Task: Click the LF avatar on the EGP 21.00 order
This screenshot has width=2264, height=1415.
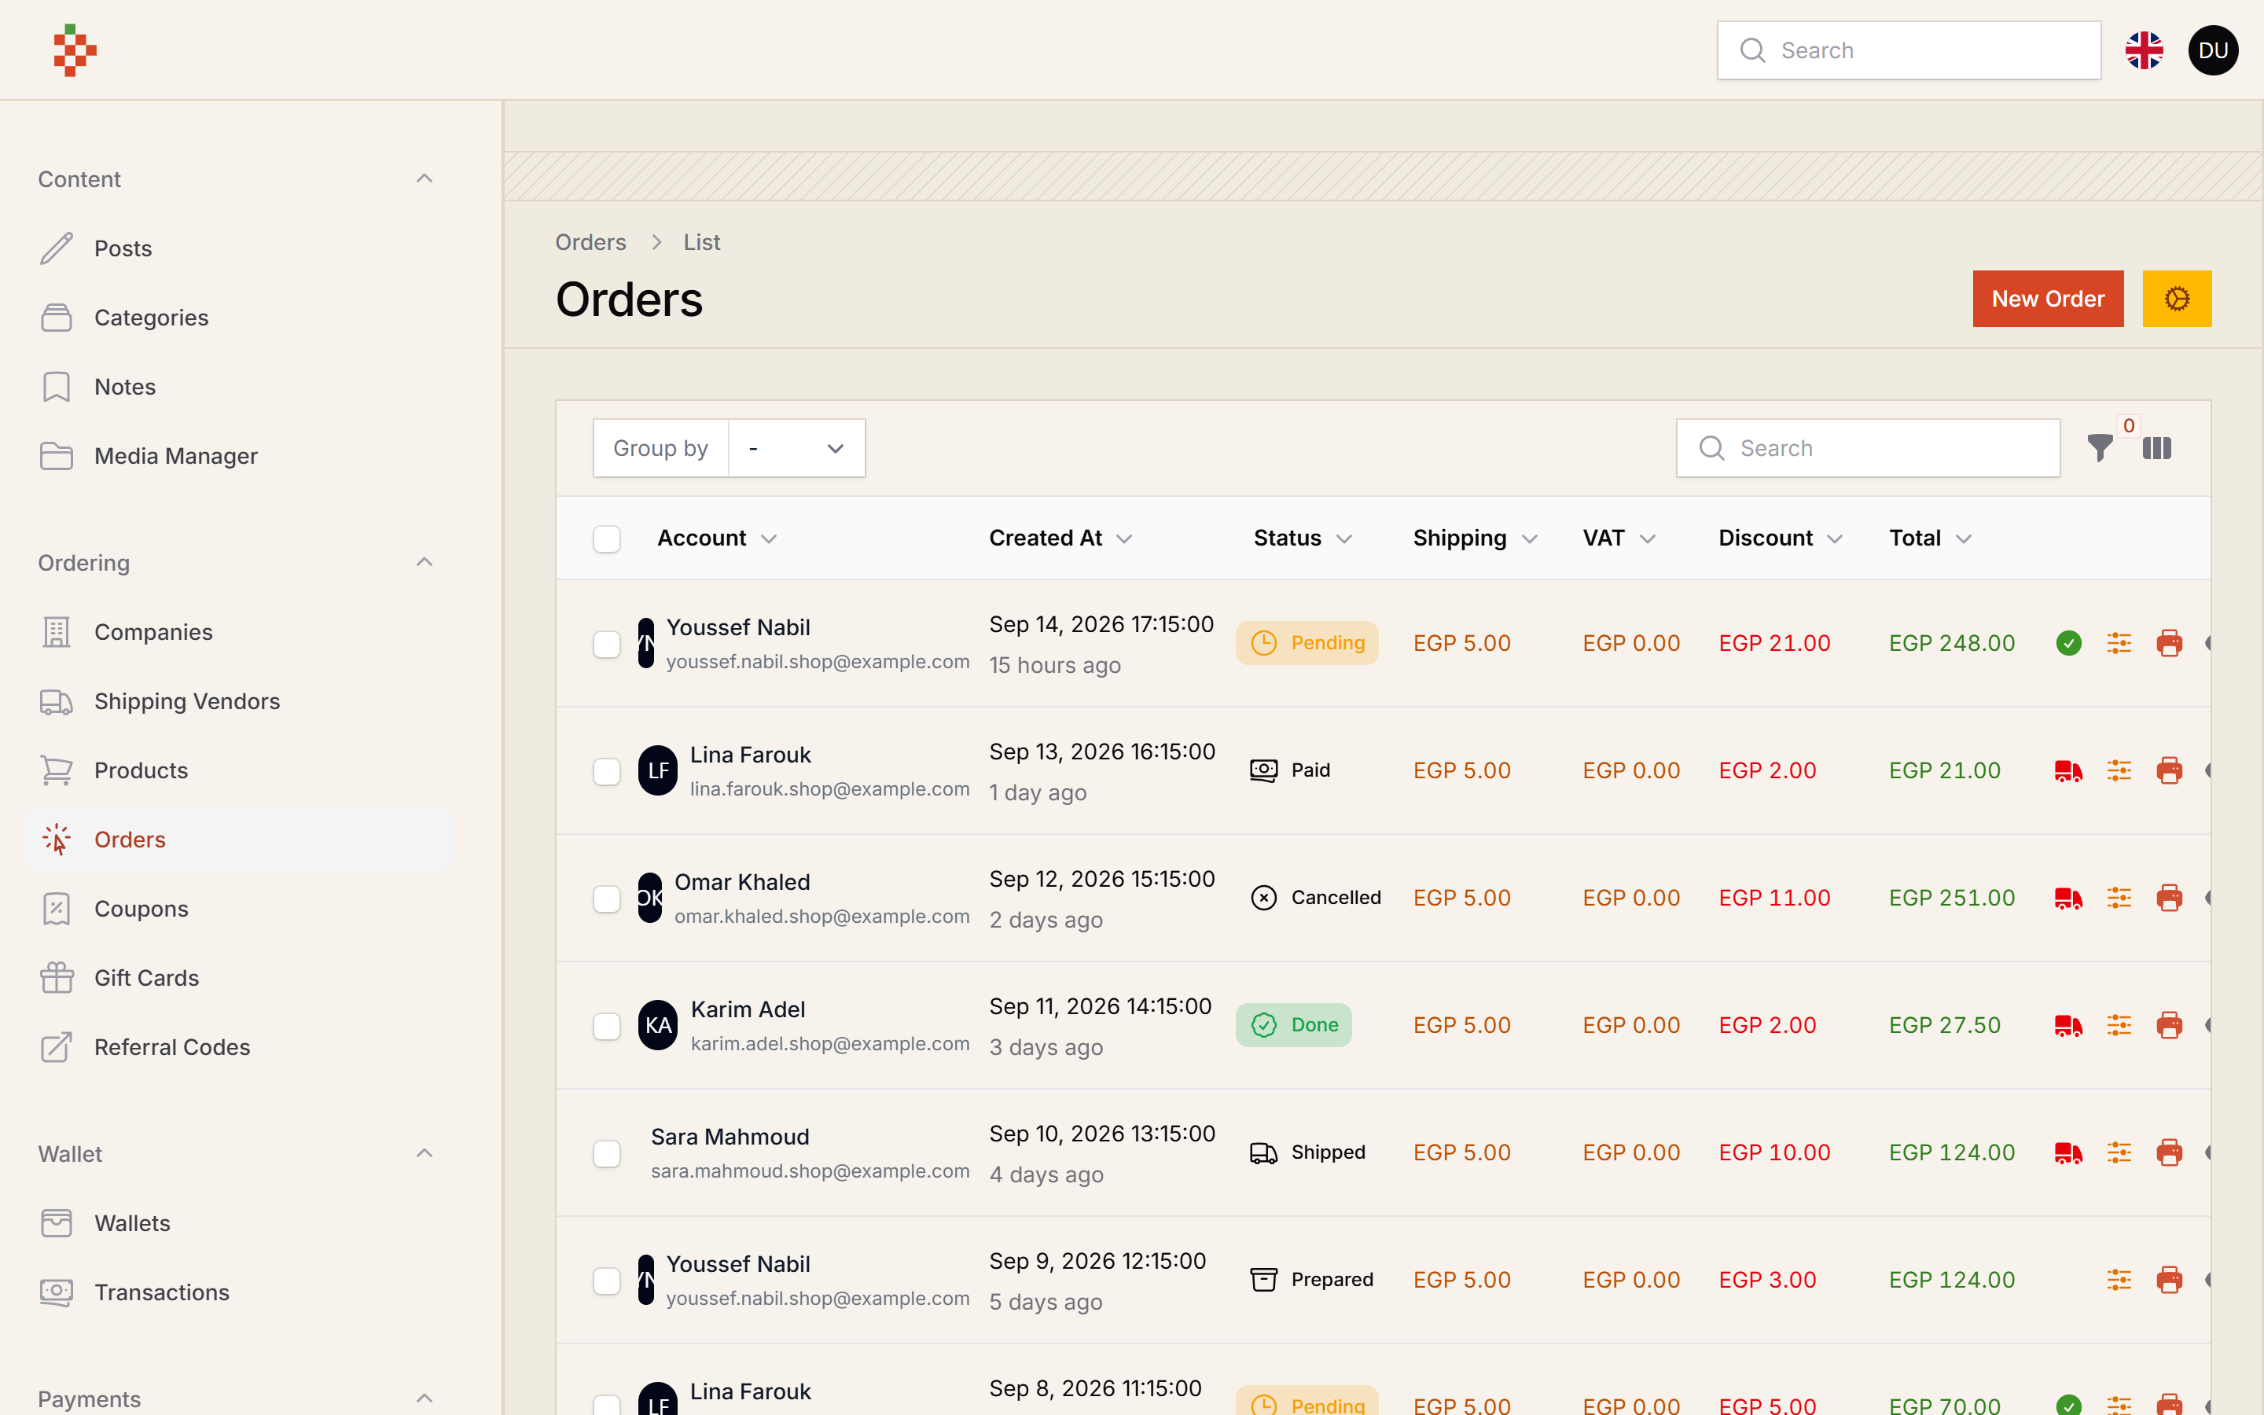Action: 658,770
